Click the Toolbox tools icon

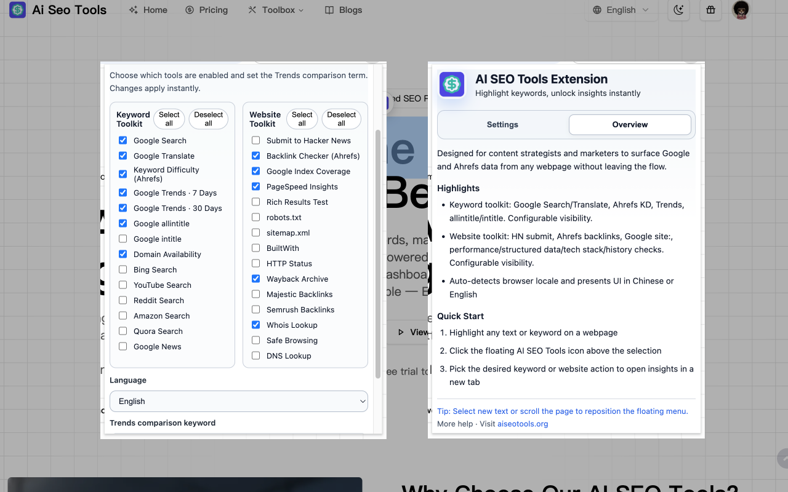(252, 10)
